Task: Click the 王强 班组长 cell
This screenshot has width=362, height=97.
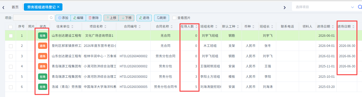Action: pyautogui.click(x=268, y=66)
